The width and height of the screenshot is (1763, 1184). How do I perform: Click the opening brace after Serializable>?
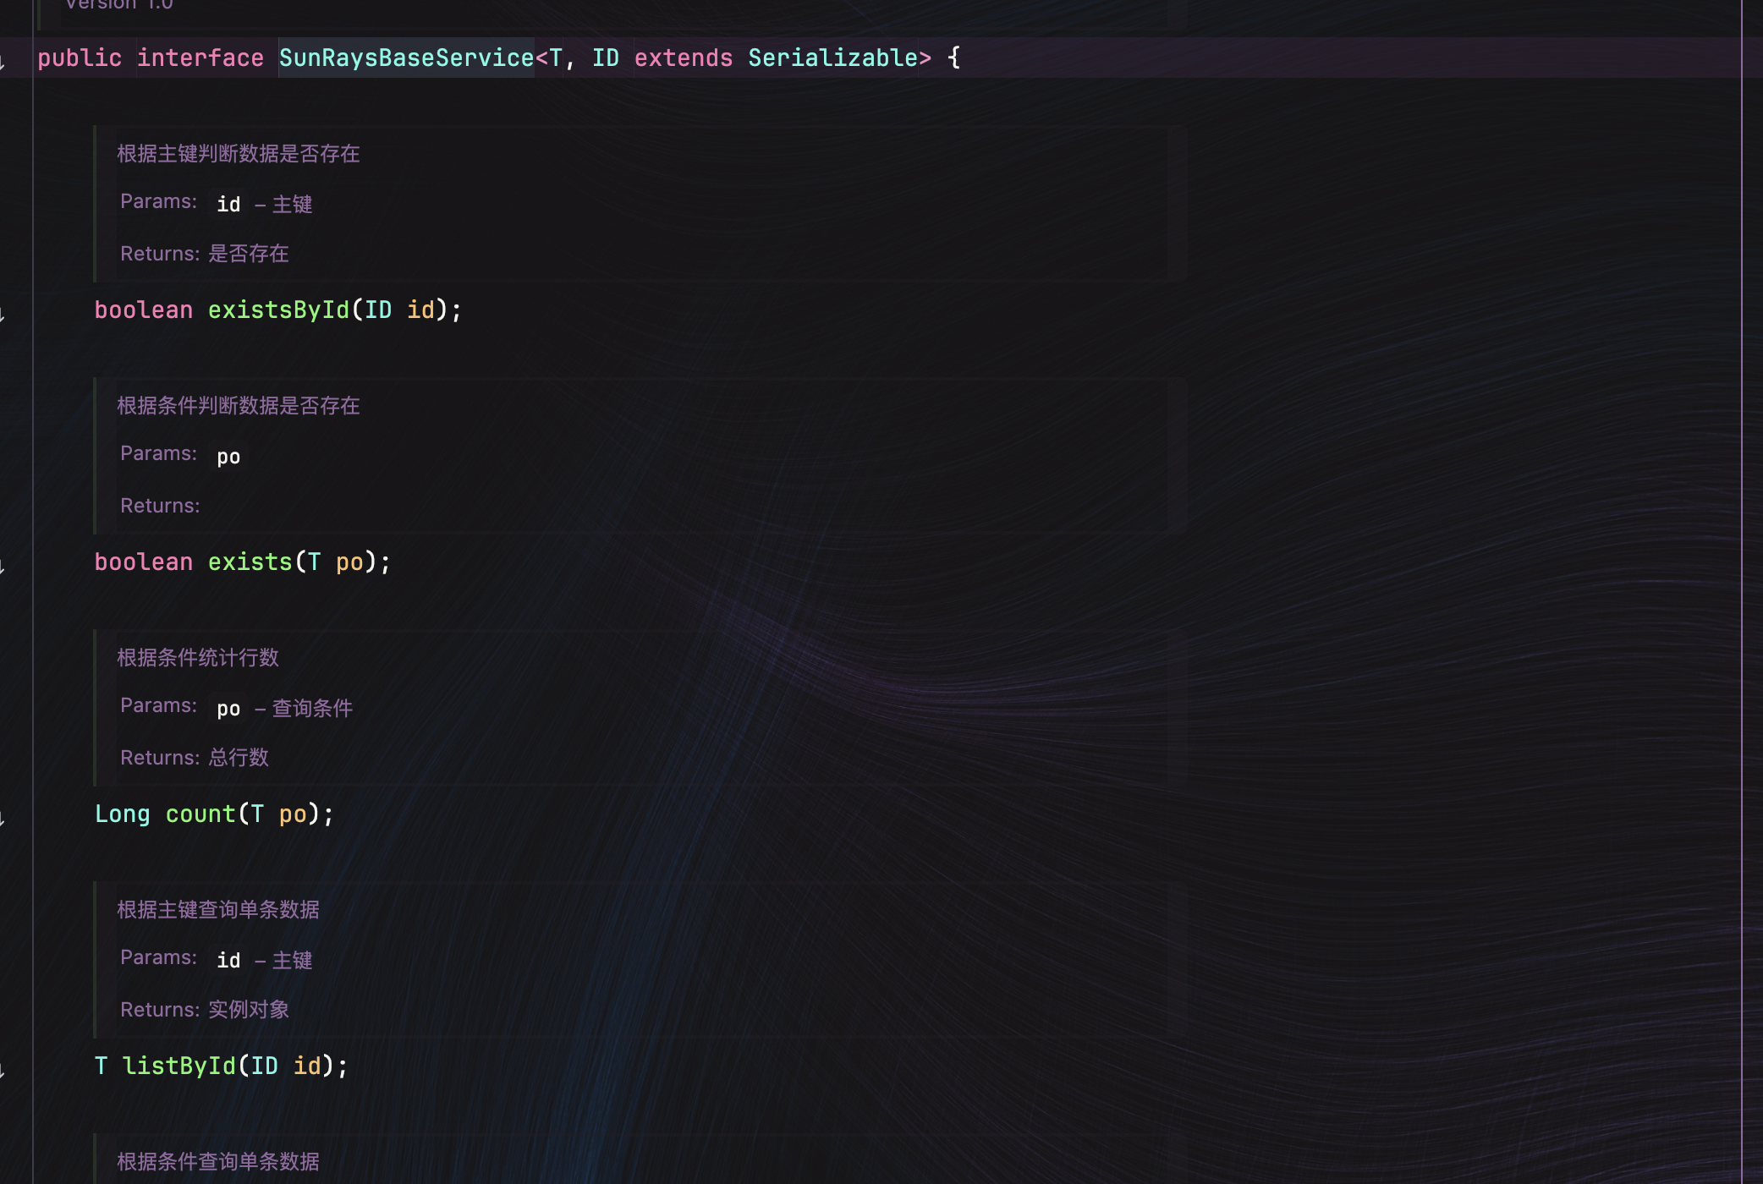point(954,58)
